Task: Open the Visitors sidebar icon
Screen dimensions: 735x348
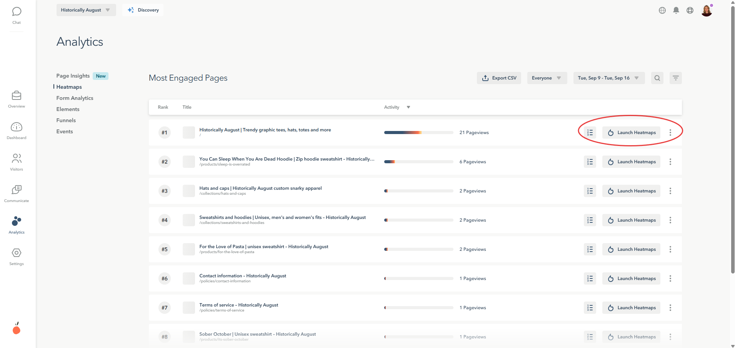Action: (17, 162)
